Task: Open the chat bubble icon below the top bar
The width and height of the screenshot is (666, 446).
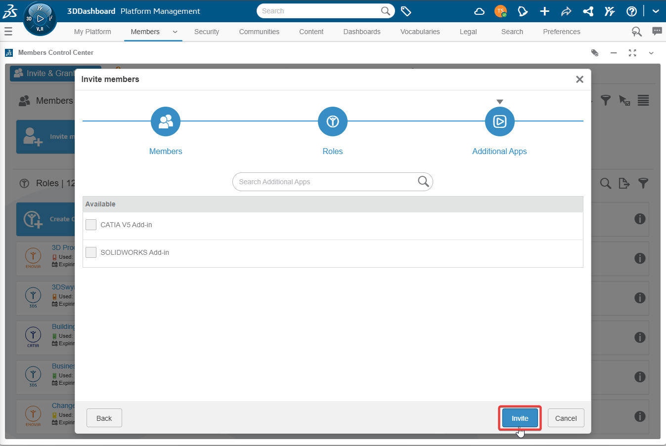Action: tap(657, 31)
